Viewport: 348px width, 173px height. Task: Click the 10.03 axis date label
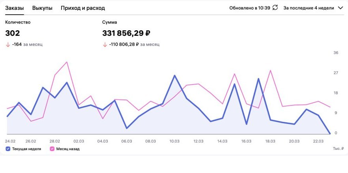coord(174,141)
